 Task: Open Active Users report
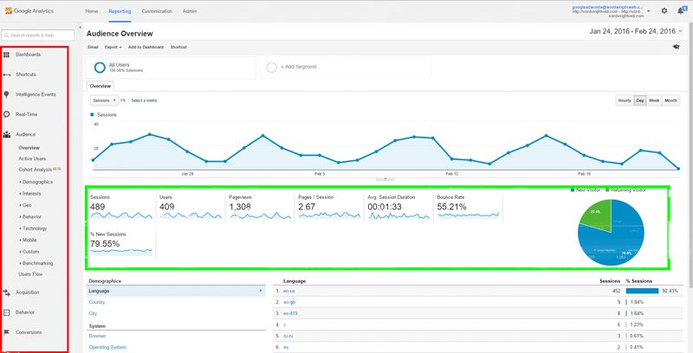(x=32, y=159)
